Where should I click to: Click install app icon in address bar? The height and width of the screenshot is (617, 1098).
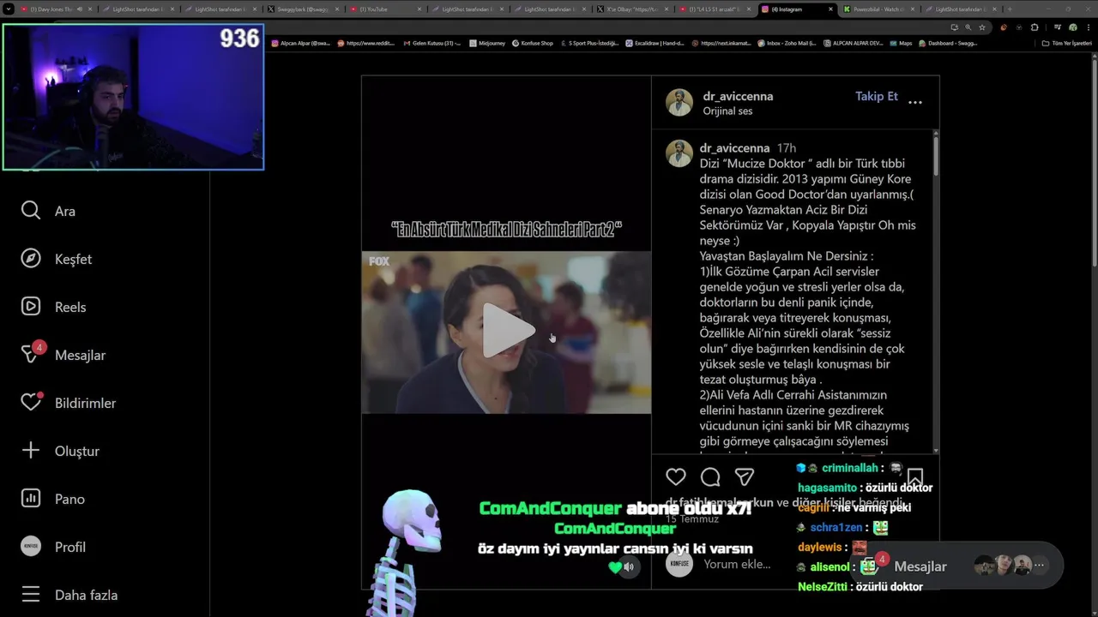[955, 27]
